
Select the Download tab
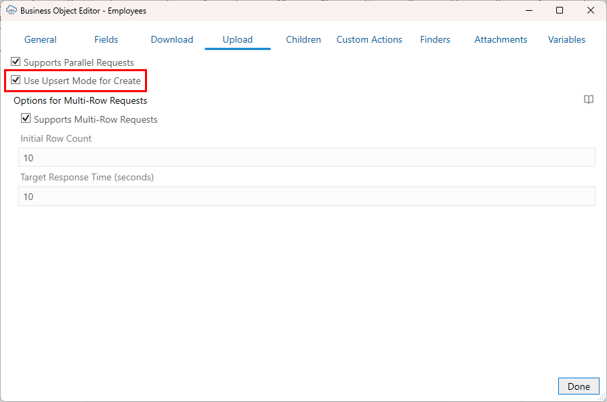pyautogui.click(x=171, y=39)
